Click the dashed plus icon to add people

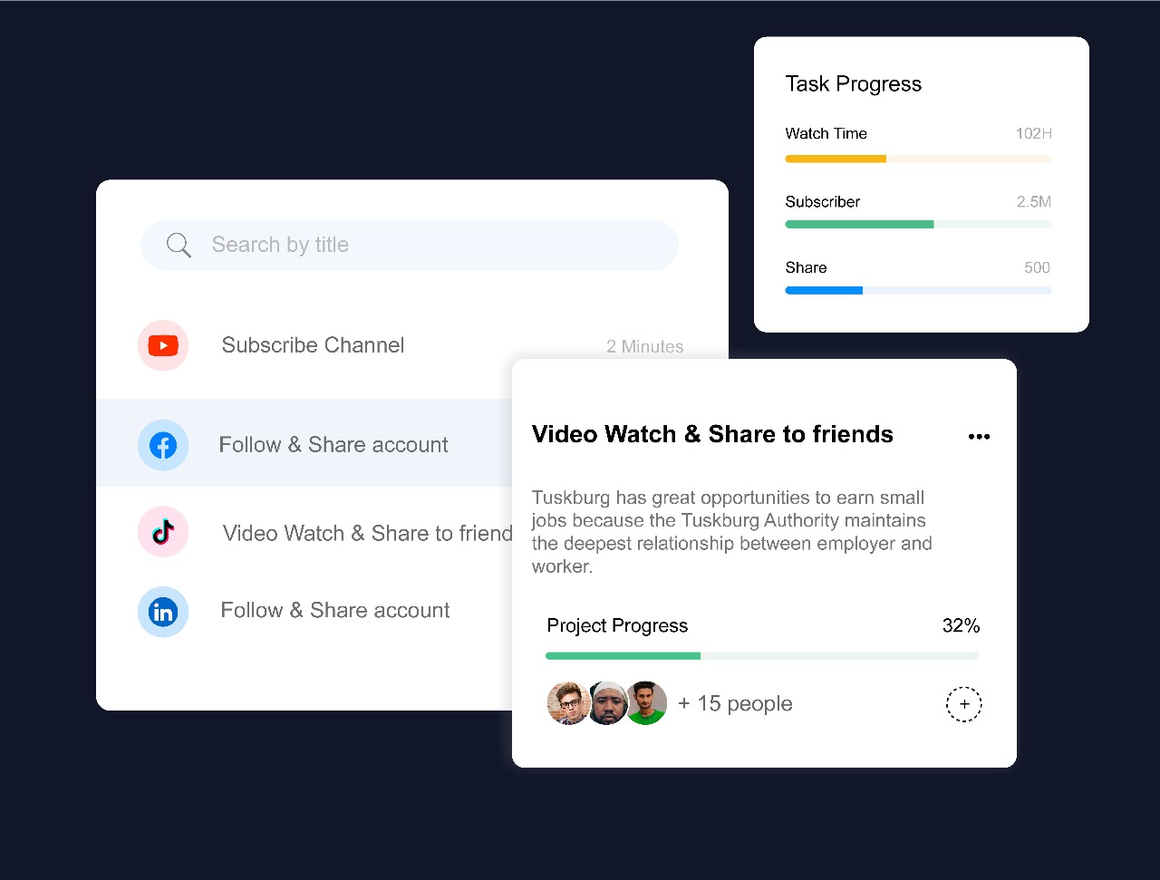point(964,704)
